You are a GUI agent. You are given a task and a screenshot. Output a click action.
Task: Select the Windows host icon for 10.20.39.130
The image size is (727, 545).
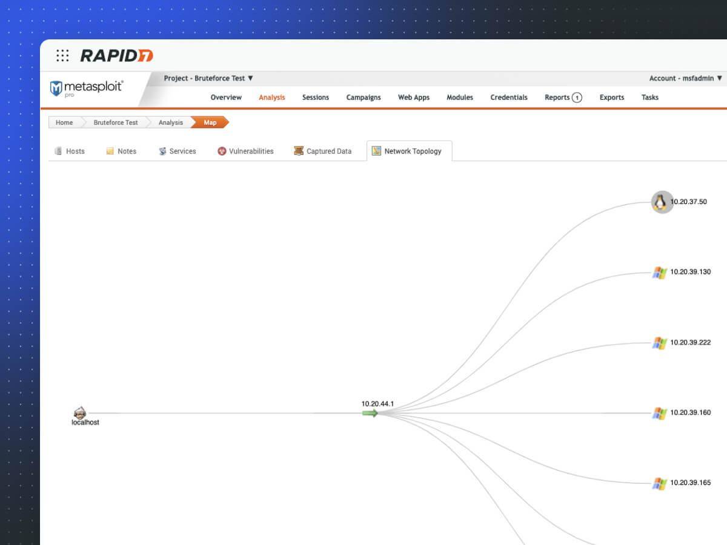[659, 272]
